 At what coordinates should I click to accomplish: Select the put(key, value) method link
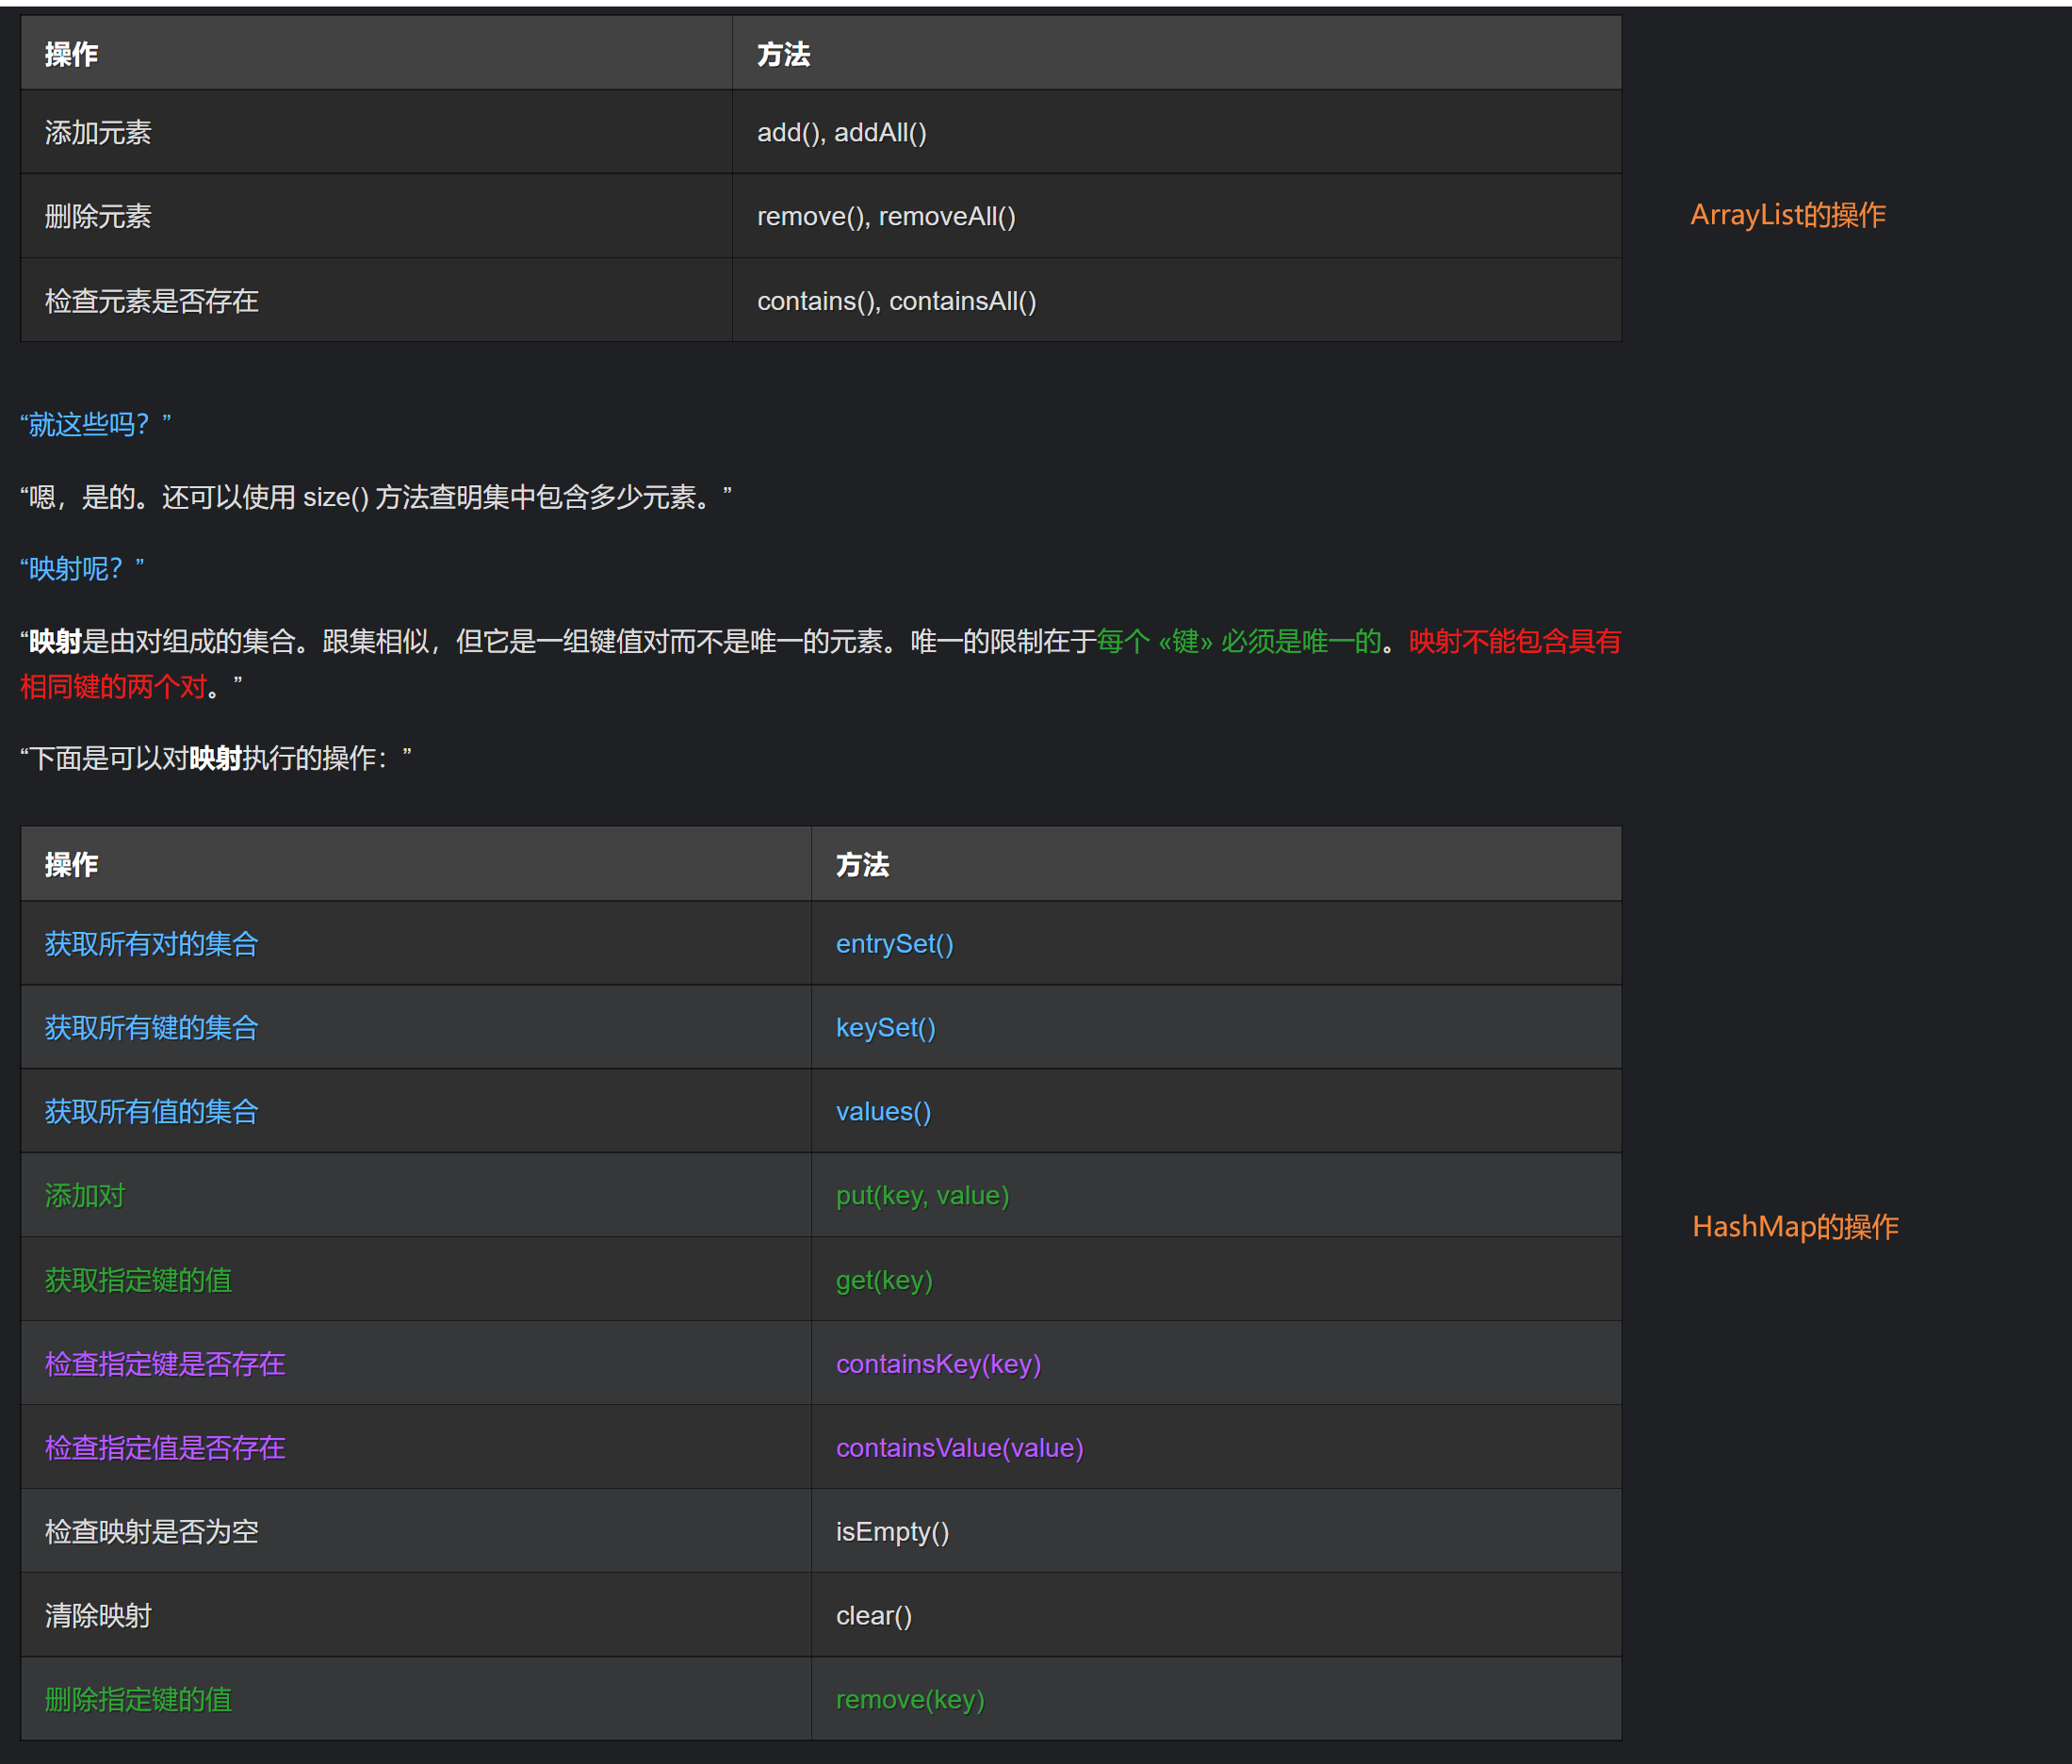coord(921,1195)
